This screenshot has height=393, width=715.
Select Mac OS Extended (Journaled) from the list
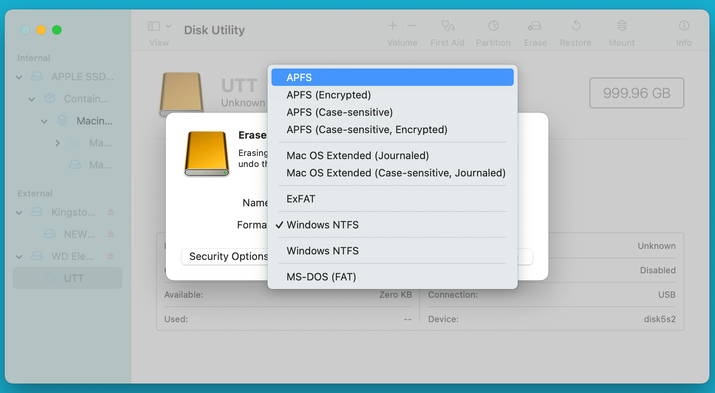pyautogui.click(x=357, y=155)
